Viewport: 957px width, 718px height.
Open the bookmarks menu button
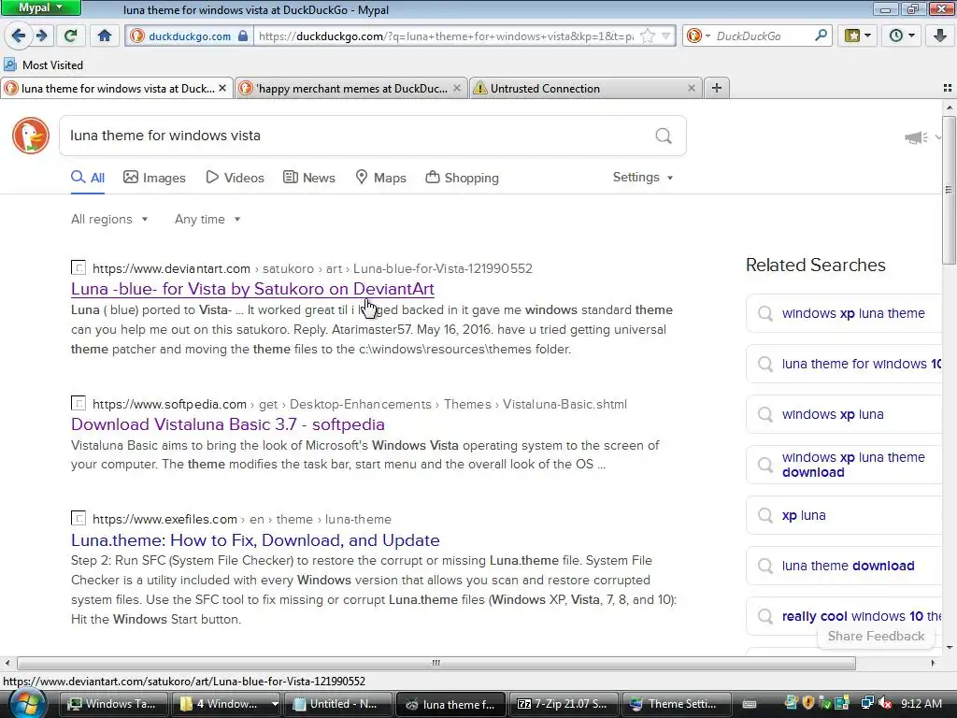pyautogui.click(x=858, y=36)
